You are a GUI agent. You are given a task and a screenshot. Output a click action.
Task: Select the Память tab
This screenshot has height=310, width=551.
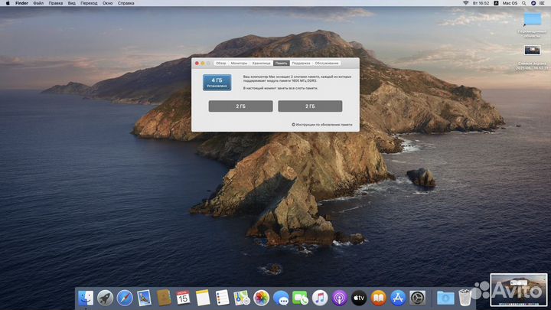pos(281,64)
